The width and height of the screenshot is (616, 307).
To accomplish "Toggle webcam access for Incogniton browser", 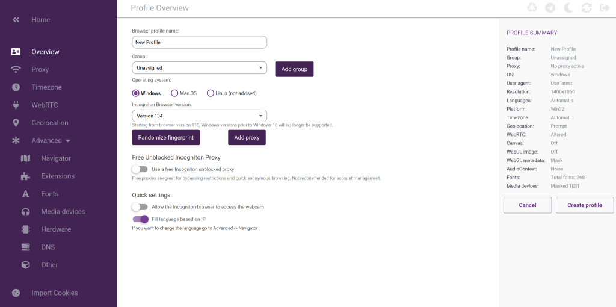I will coord(140,207).
